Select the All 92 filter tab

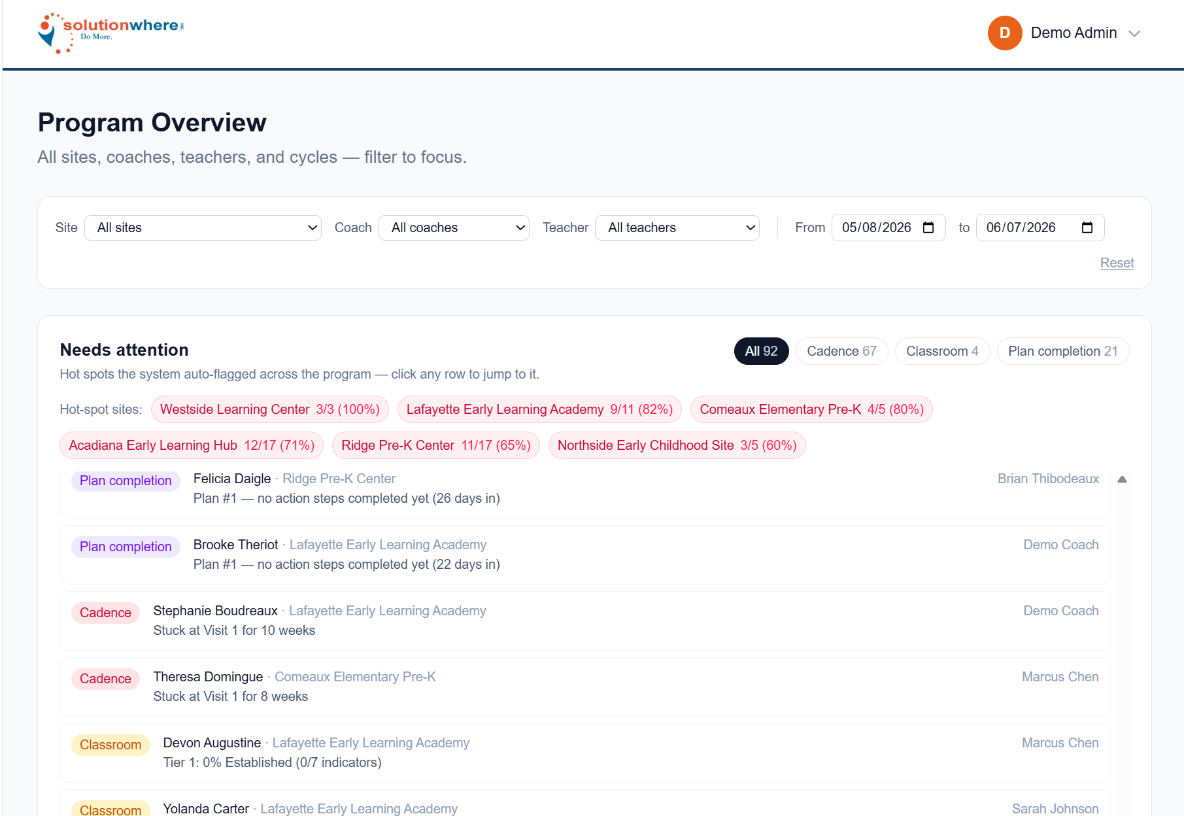point(761,351)
